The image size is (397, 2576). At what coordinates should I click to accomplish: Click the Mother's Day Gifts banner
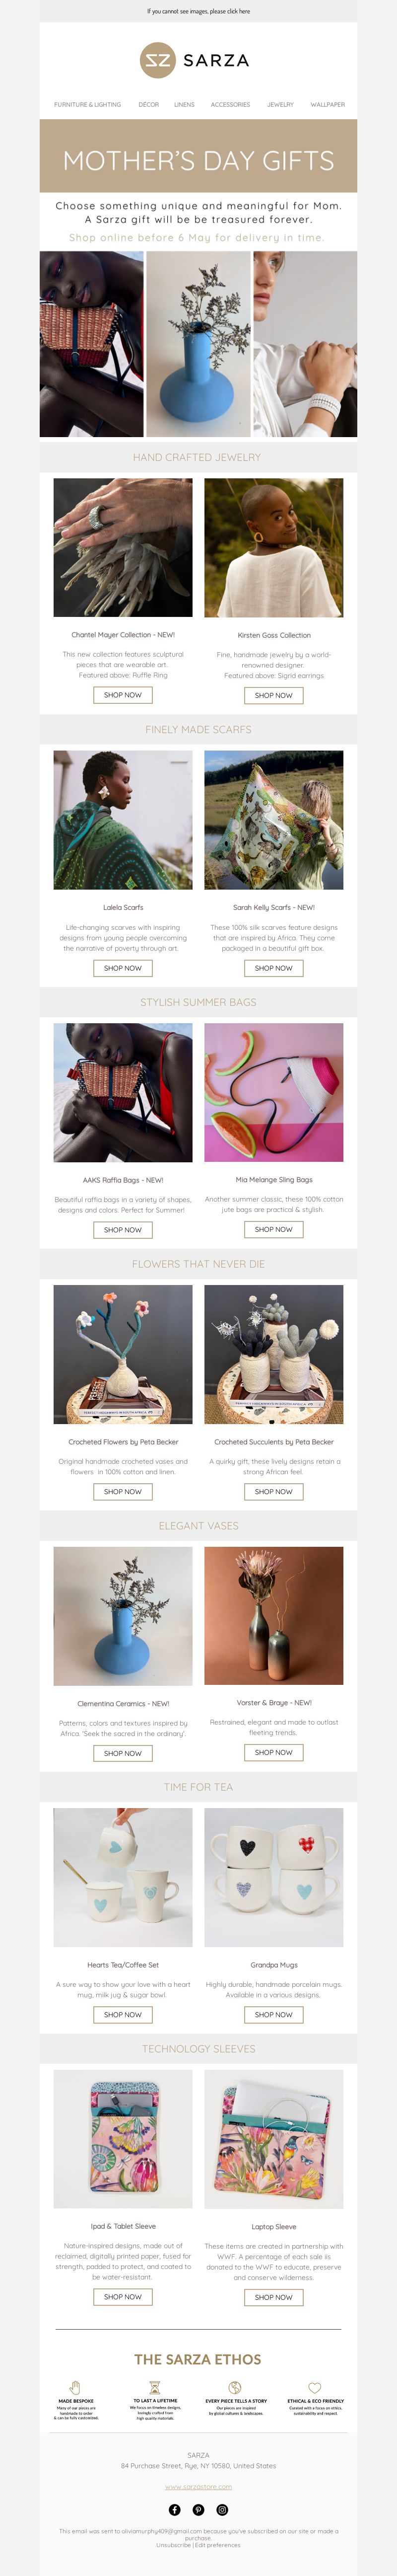(198, 156)
